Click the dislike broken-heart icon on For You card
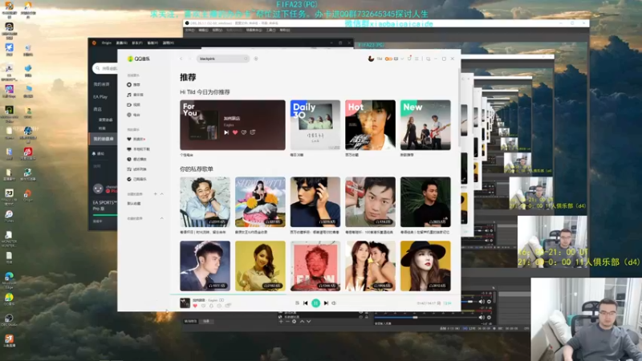The width and height of the screenshot is (642, 361). pos(244,132)
